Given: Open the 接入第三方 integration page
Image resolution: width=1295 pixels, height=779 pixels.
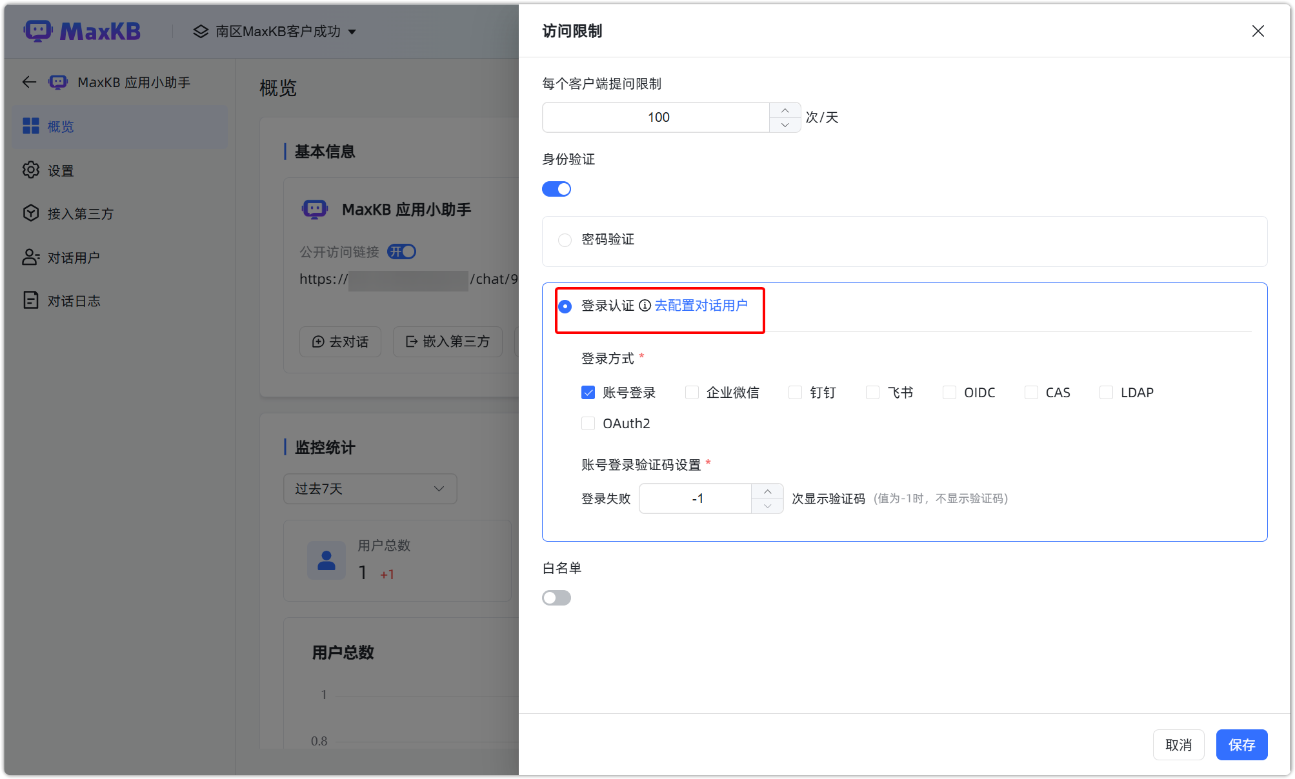Looking at the screenshot, I should coord(81,213).
